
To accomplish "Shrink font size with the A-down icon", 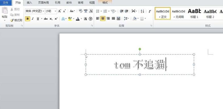I will pos(64,11).
